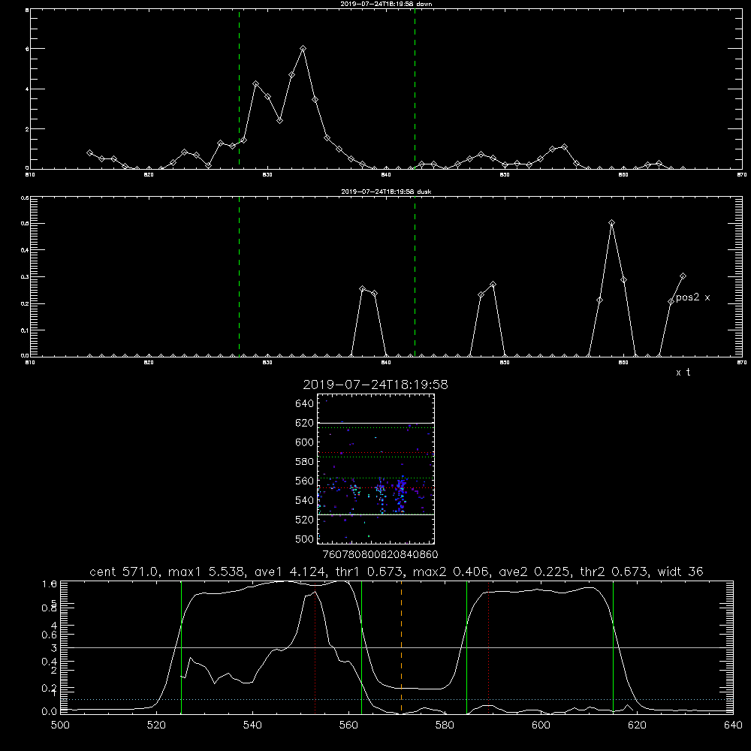Click the right green dashed line in dusk plot
The image size is (751, 751).
click(x=415, y=276)
